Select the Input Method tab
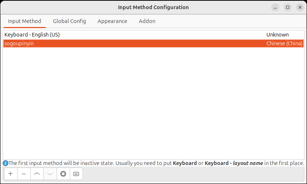Screen dimensions: 307x184 pos(24,21)
